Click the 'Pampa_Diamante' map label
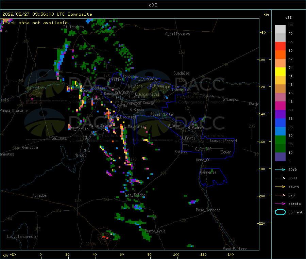306x259 pixels. tap(14, 111)
